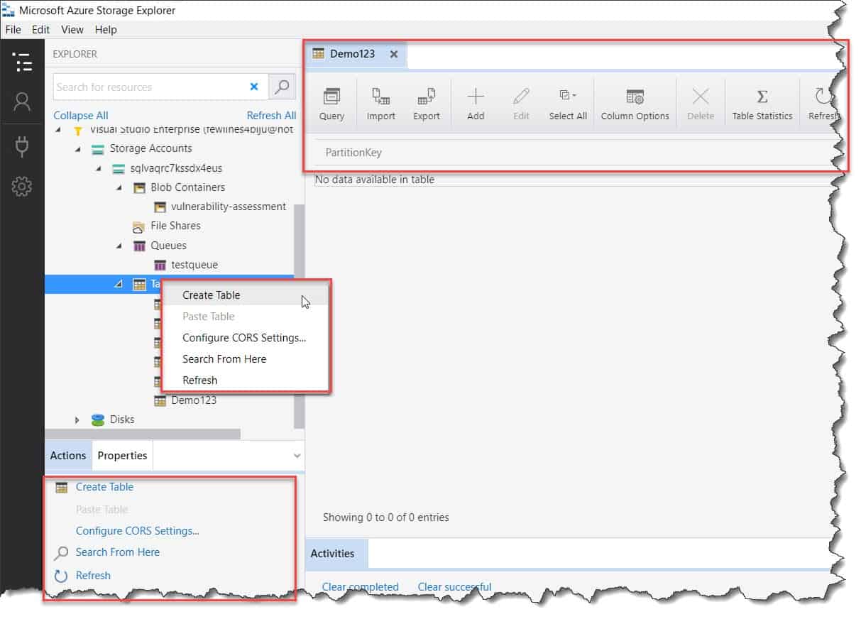Screen dimensions: 861x619
Task: Click the Refresh All link
Action: point(271,115)
